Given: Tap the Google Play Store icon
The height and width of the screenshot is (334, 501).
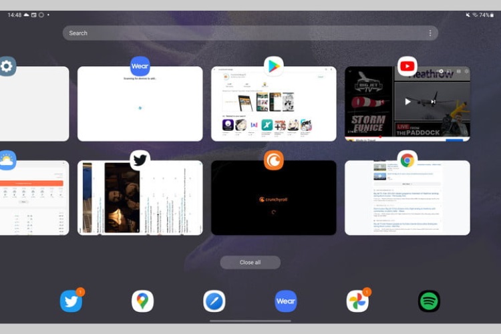Looking at the screenshot, I should click(x=274, y=66).
